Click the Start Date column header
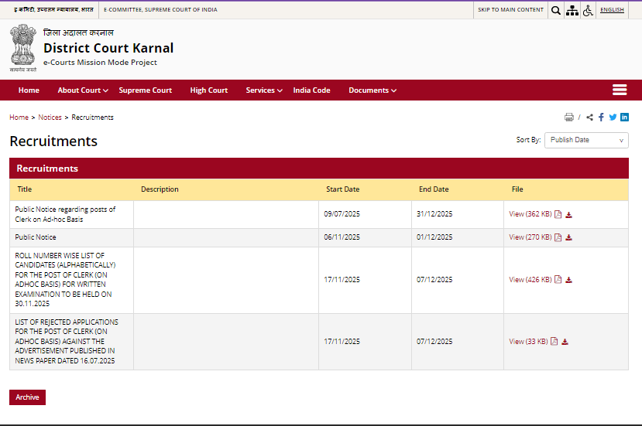The width and height of the screenshot is (642, 426). tap(343, 189)
